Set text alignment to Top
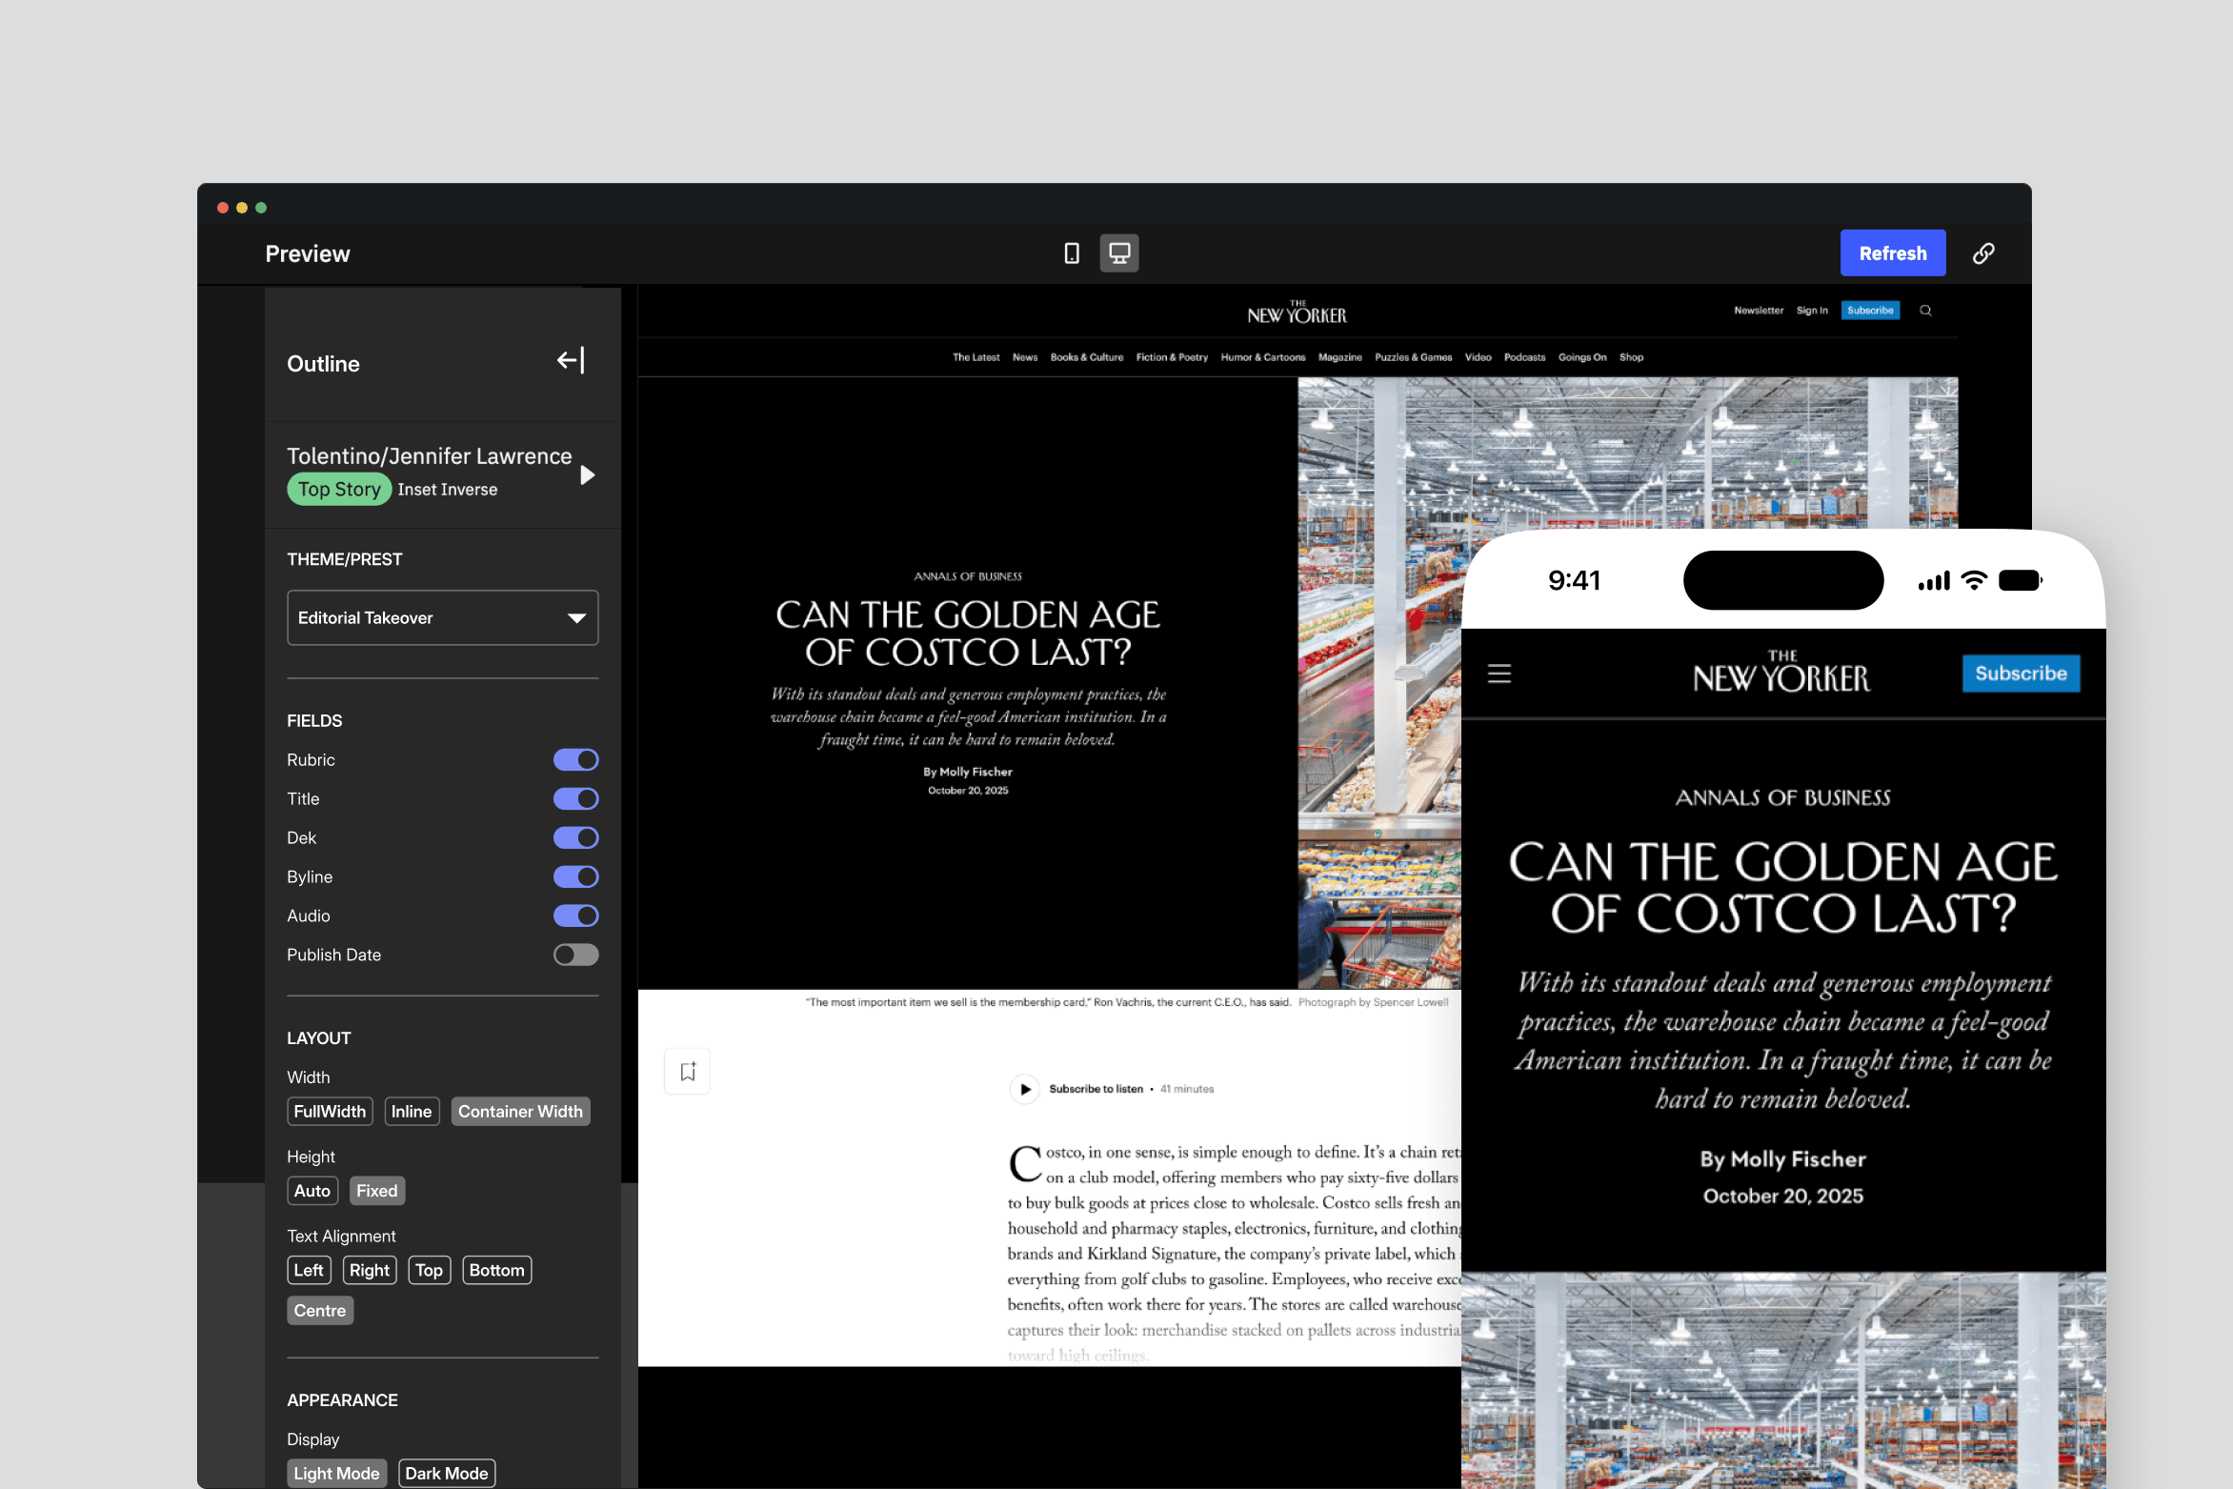 pos(430,1270)
